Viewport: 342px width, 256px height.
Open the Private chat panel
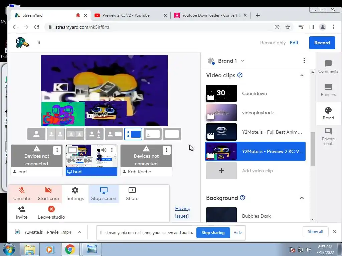tap(328, 137)
